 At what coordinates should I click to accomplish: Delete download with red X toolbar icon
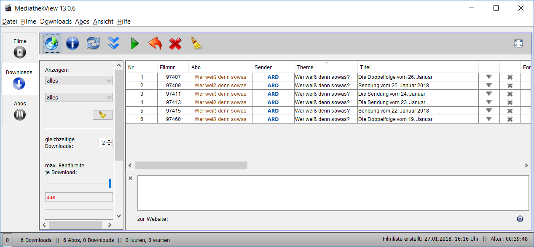point(175,43)
